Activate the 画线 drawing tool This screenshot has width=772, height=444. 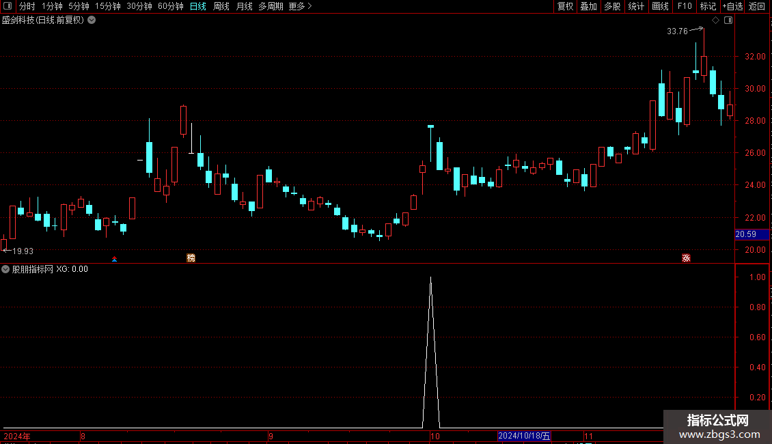[660, 6]
